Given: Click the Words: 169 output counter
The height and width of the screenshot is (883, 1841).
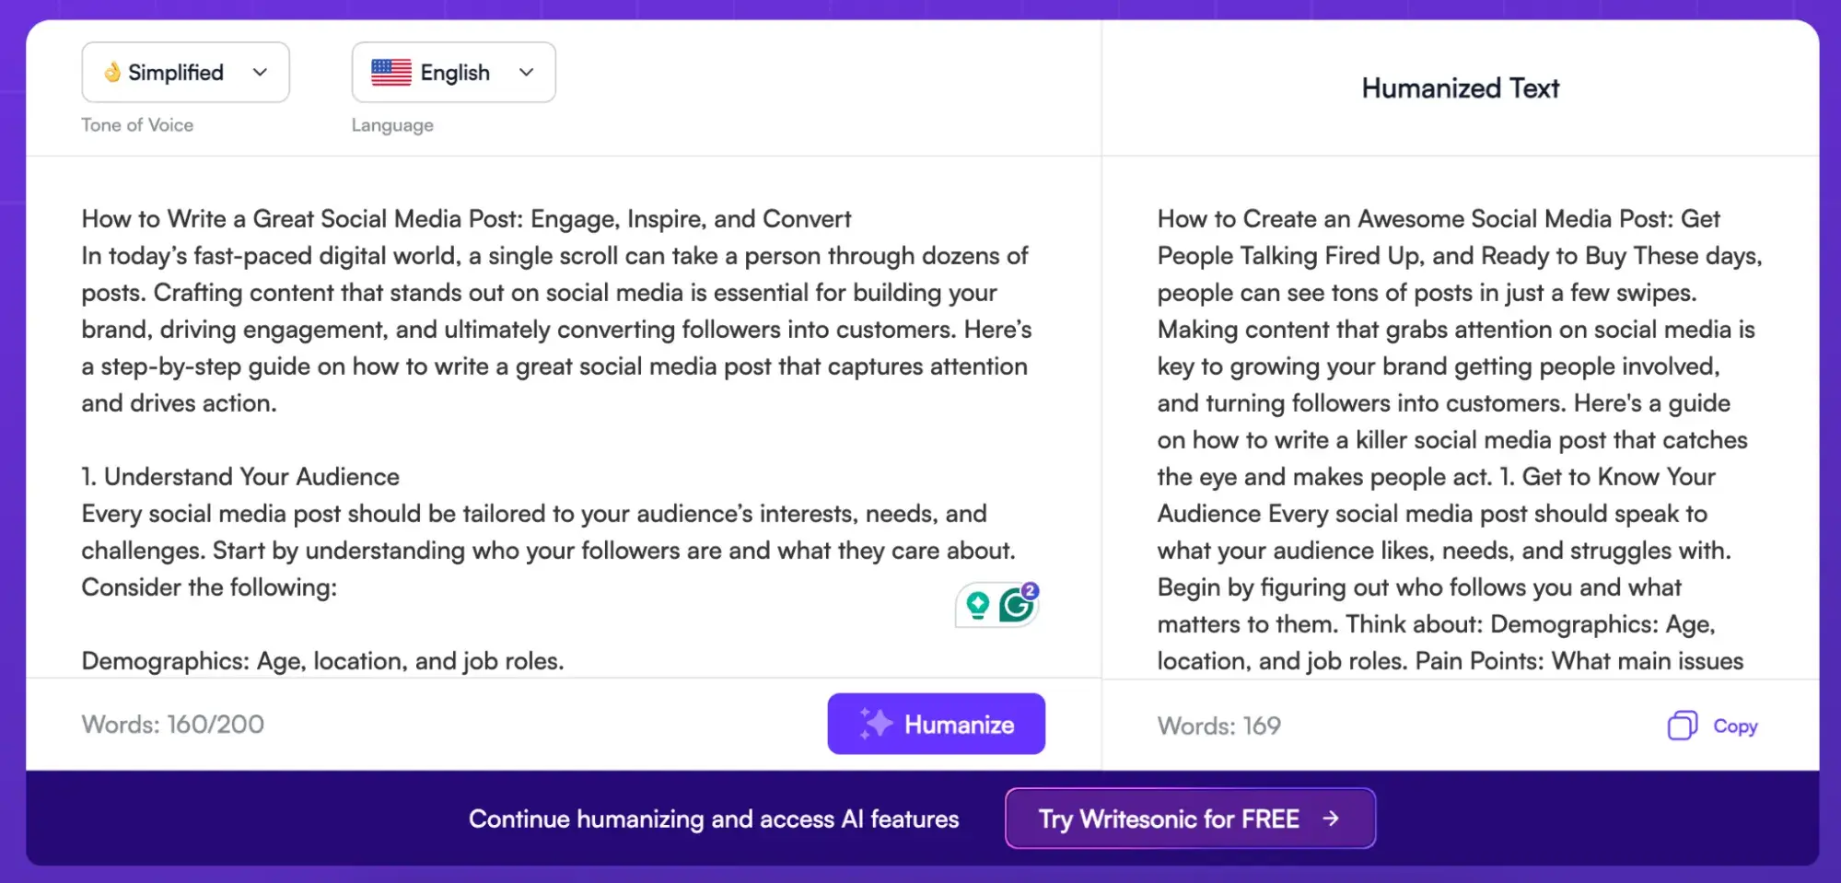Looking at the screenshot, I should (1218, 726).
